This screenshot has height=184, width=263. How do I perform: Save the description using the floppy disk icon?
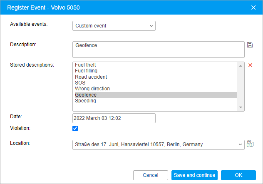(250, 45)
